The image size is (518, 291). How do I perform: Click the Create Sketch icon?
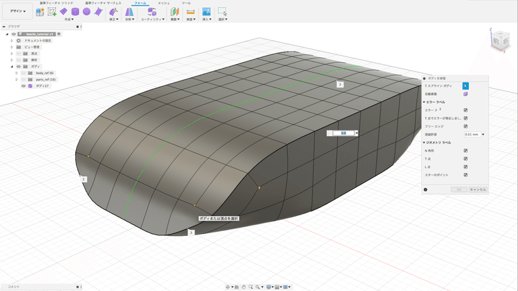[x=52, y=12]
